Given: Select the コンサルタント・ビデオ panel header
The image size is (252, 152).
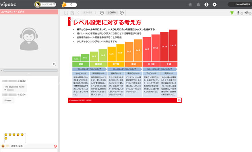Looking at the screenshot, I should [x=29, y=12].
